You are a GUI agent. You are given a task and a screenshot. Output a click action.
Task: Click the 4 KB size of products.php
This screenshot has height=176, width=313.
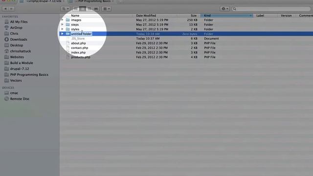194,57
